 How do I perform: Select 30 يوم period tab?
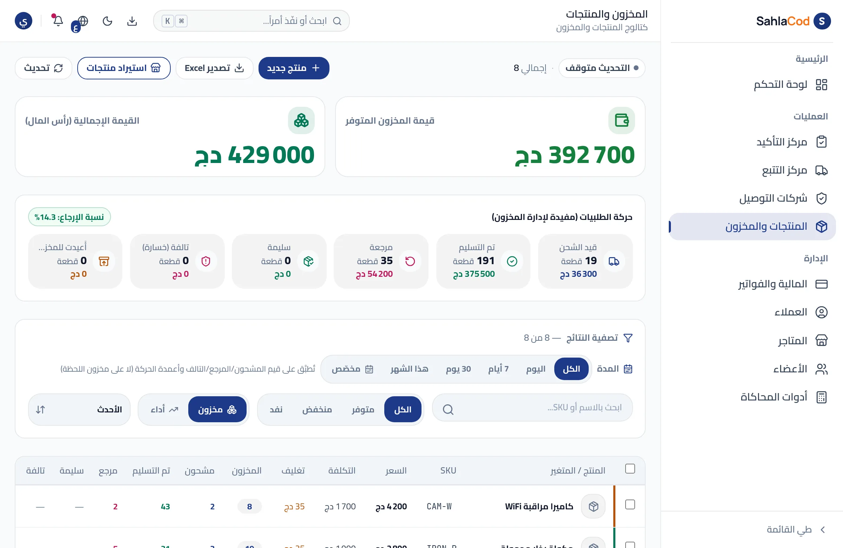tap(458, 369)
